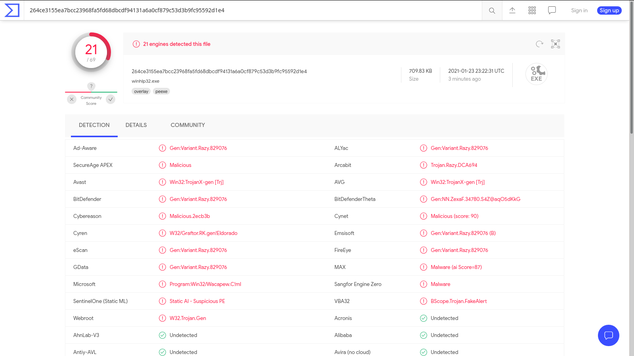The image size is (634, 356).
Task: Focus the hash search input field
Action: [254, 10]
